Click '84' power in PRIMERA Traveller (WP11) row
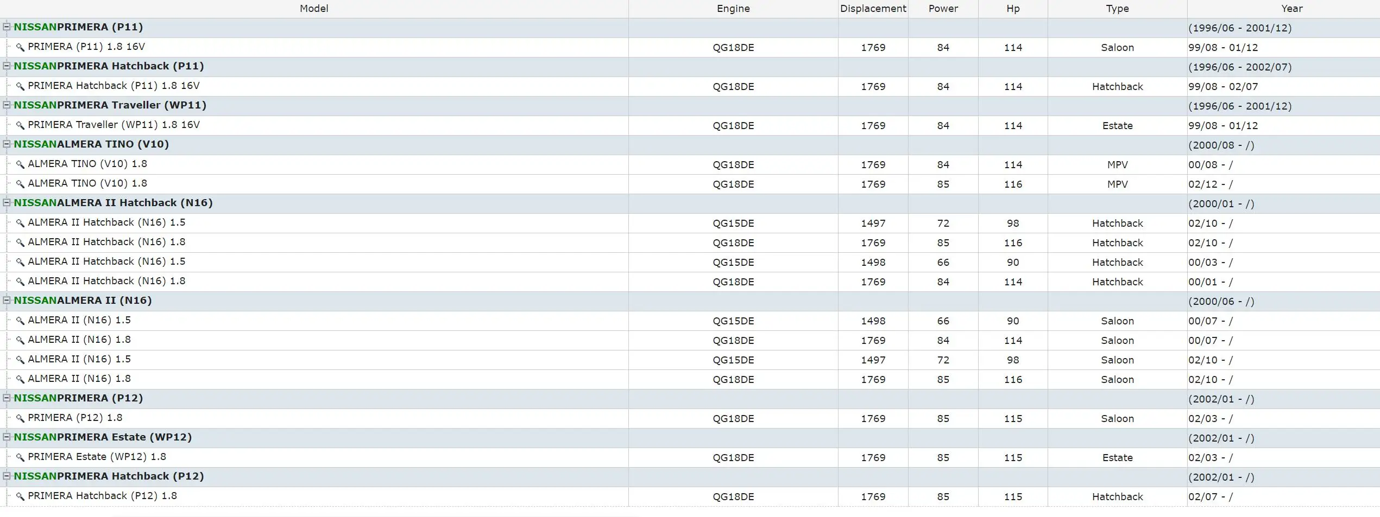The width and height of the screenshot is (1380, 517). tap(943, 126)
